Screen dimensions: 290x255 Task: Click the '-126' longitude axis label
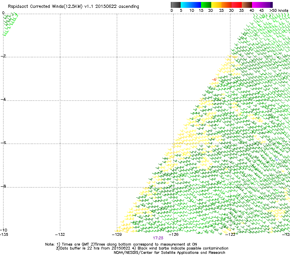tap(174, 235)
